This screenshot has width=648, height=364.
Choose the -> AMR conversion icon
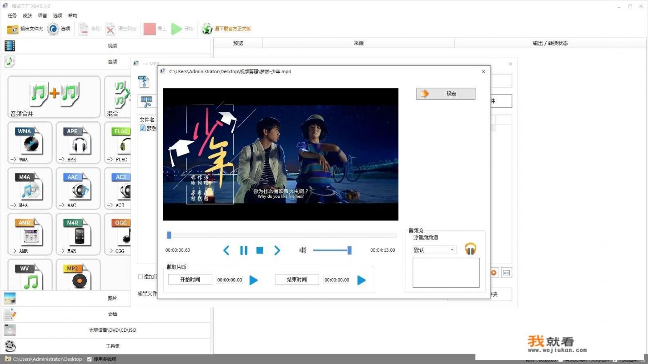click(30, 234)
